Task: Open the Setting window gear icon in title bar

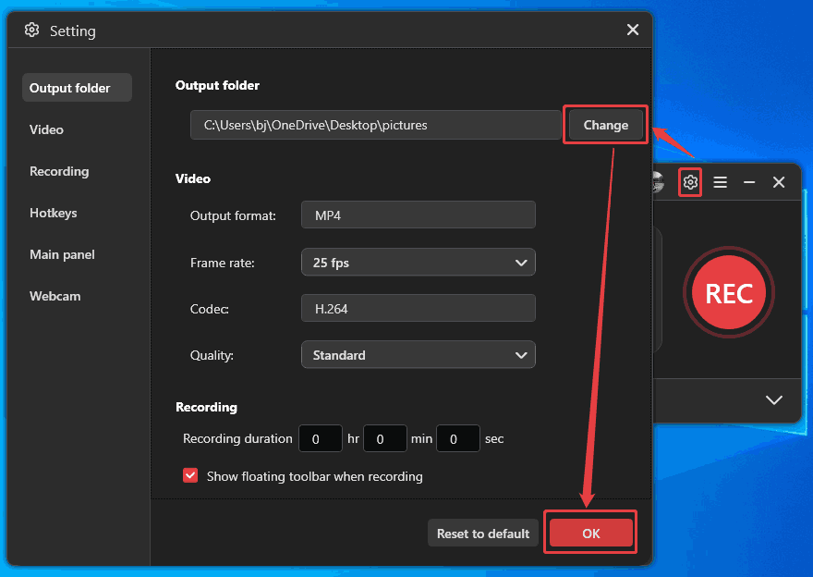Action: pyautogui.click(x=31, y=30)
